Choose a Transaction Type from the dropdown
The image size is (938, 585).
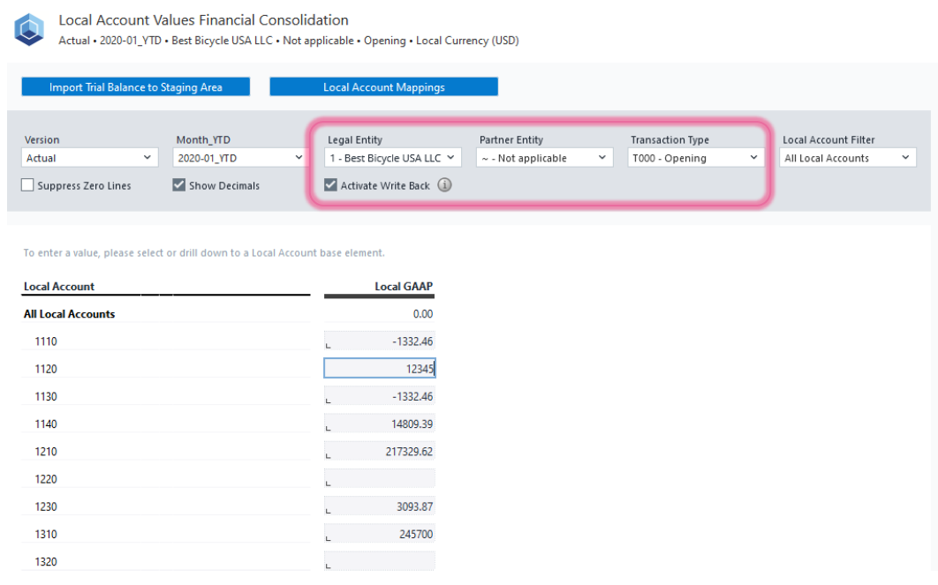click(x=696, y=158)
